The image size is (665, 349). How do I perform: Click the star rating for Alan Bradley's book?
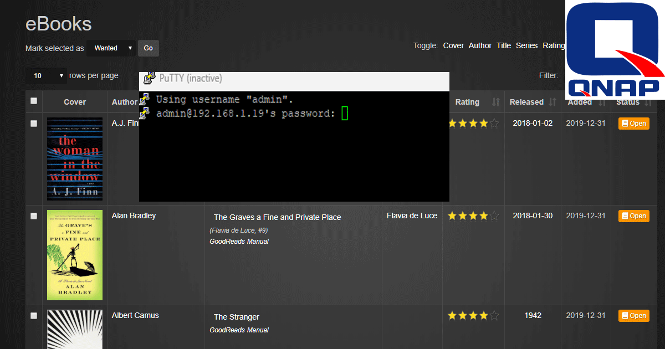coord(473,215)
